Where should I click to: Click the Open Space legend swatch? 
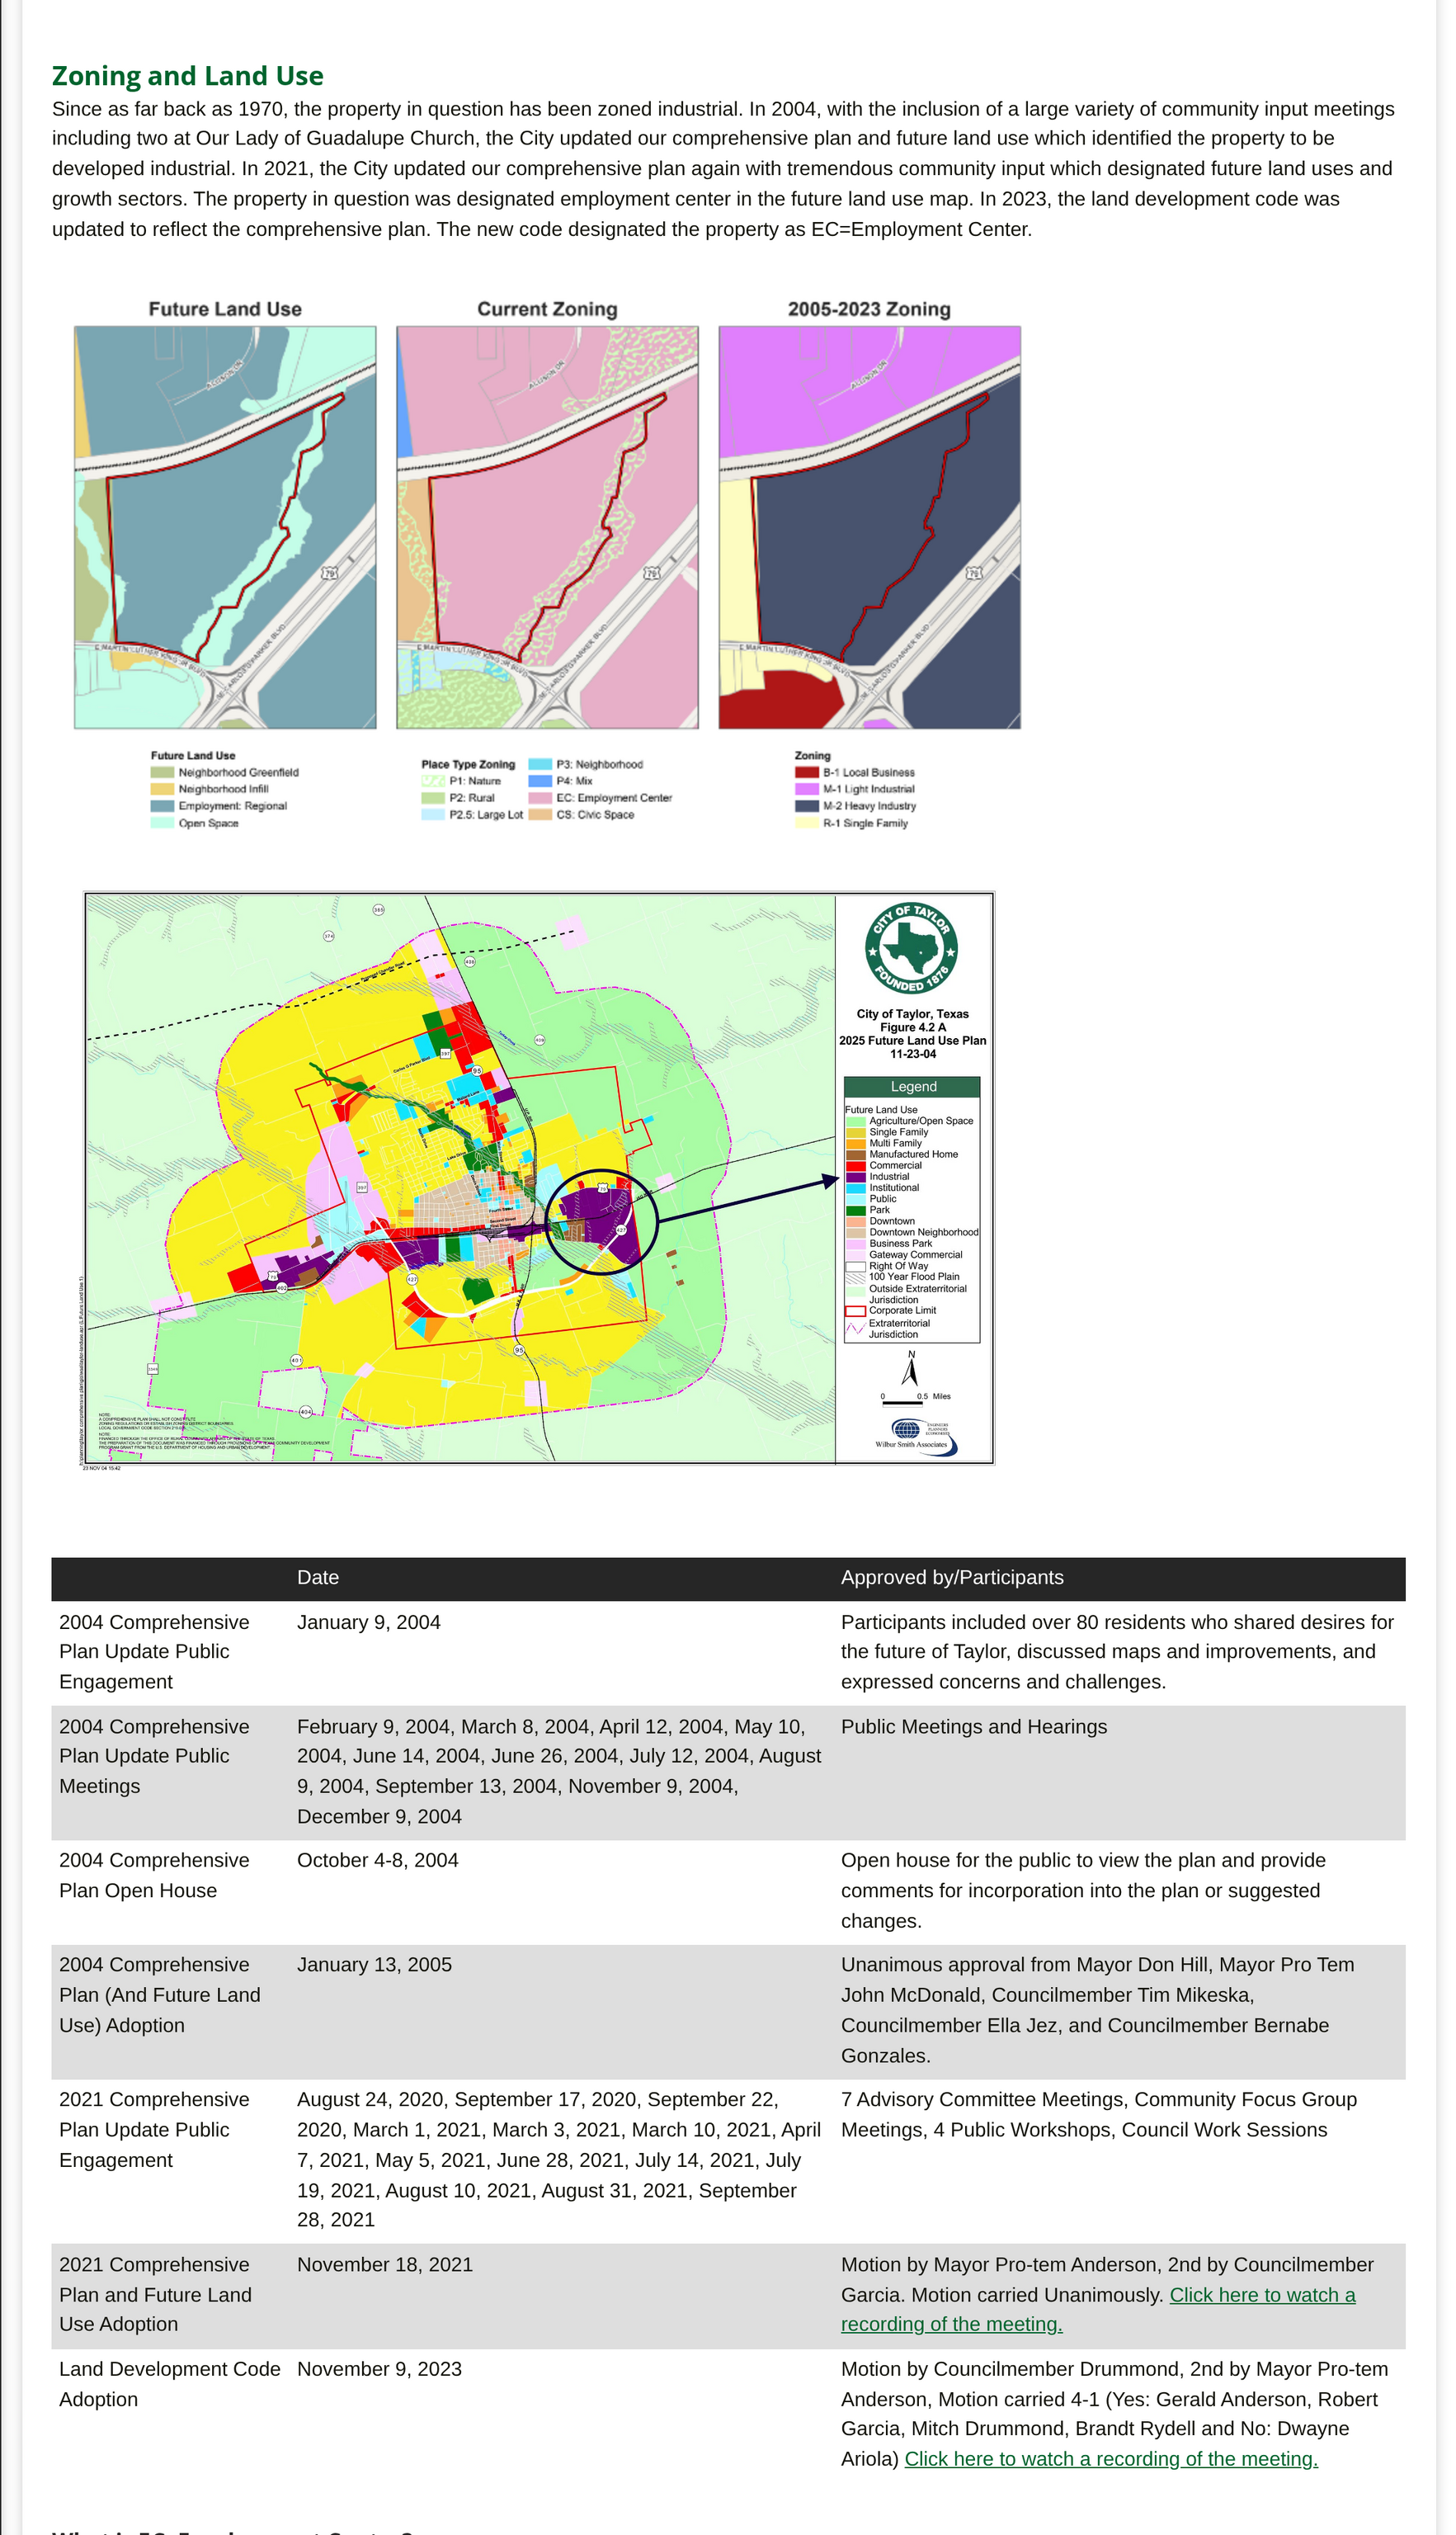(x=162, y=823)
